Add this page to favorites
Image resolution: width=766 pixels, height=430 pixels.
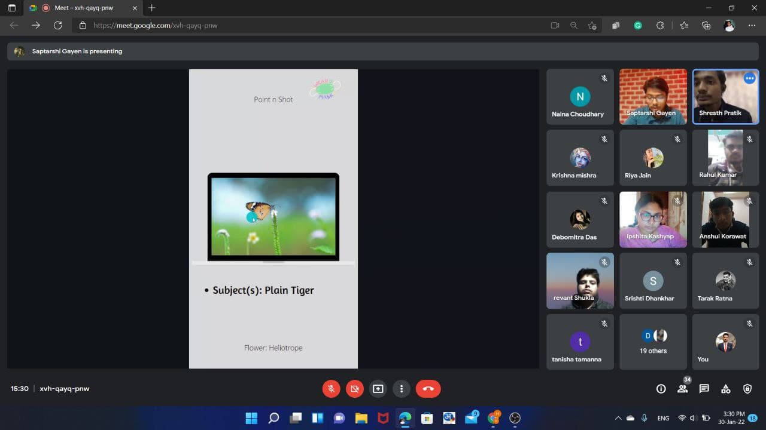tap(592, 26)
